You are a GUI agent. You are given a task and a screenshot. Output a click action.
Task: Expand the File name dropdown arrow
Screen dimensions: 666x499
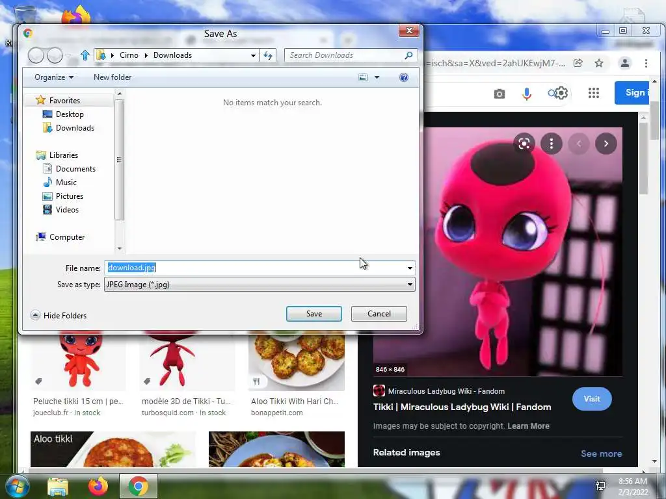(410, 268)
